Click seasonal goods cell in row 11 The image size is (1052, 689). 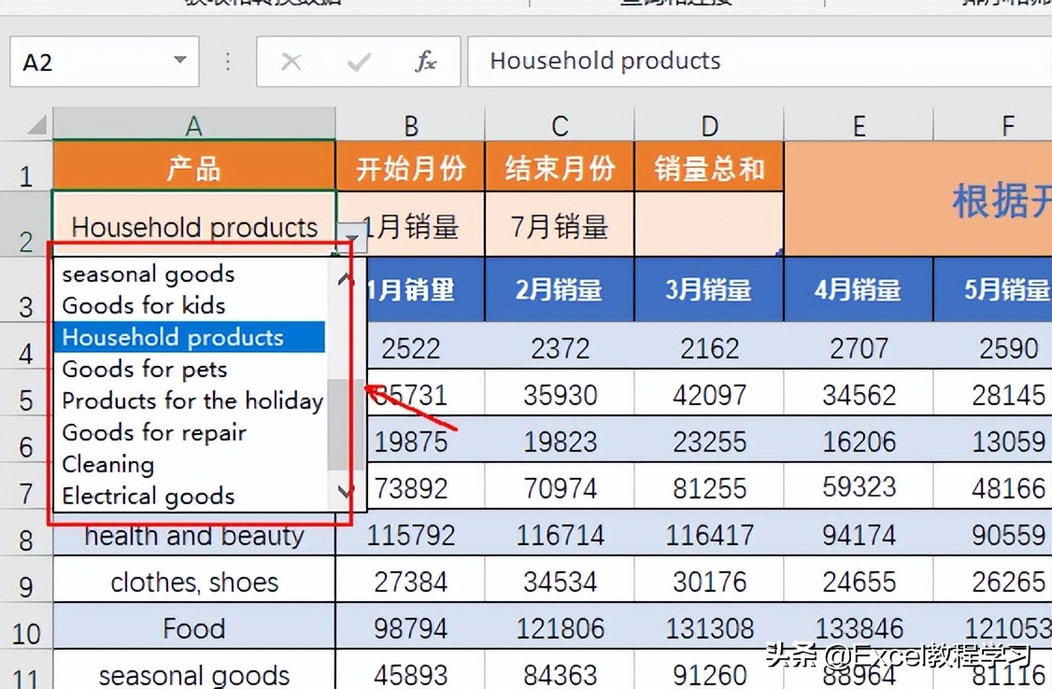coord(194,670)
